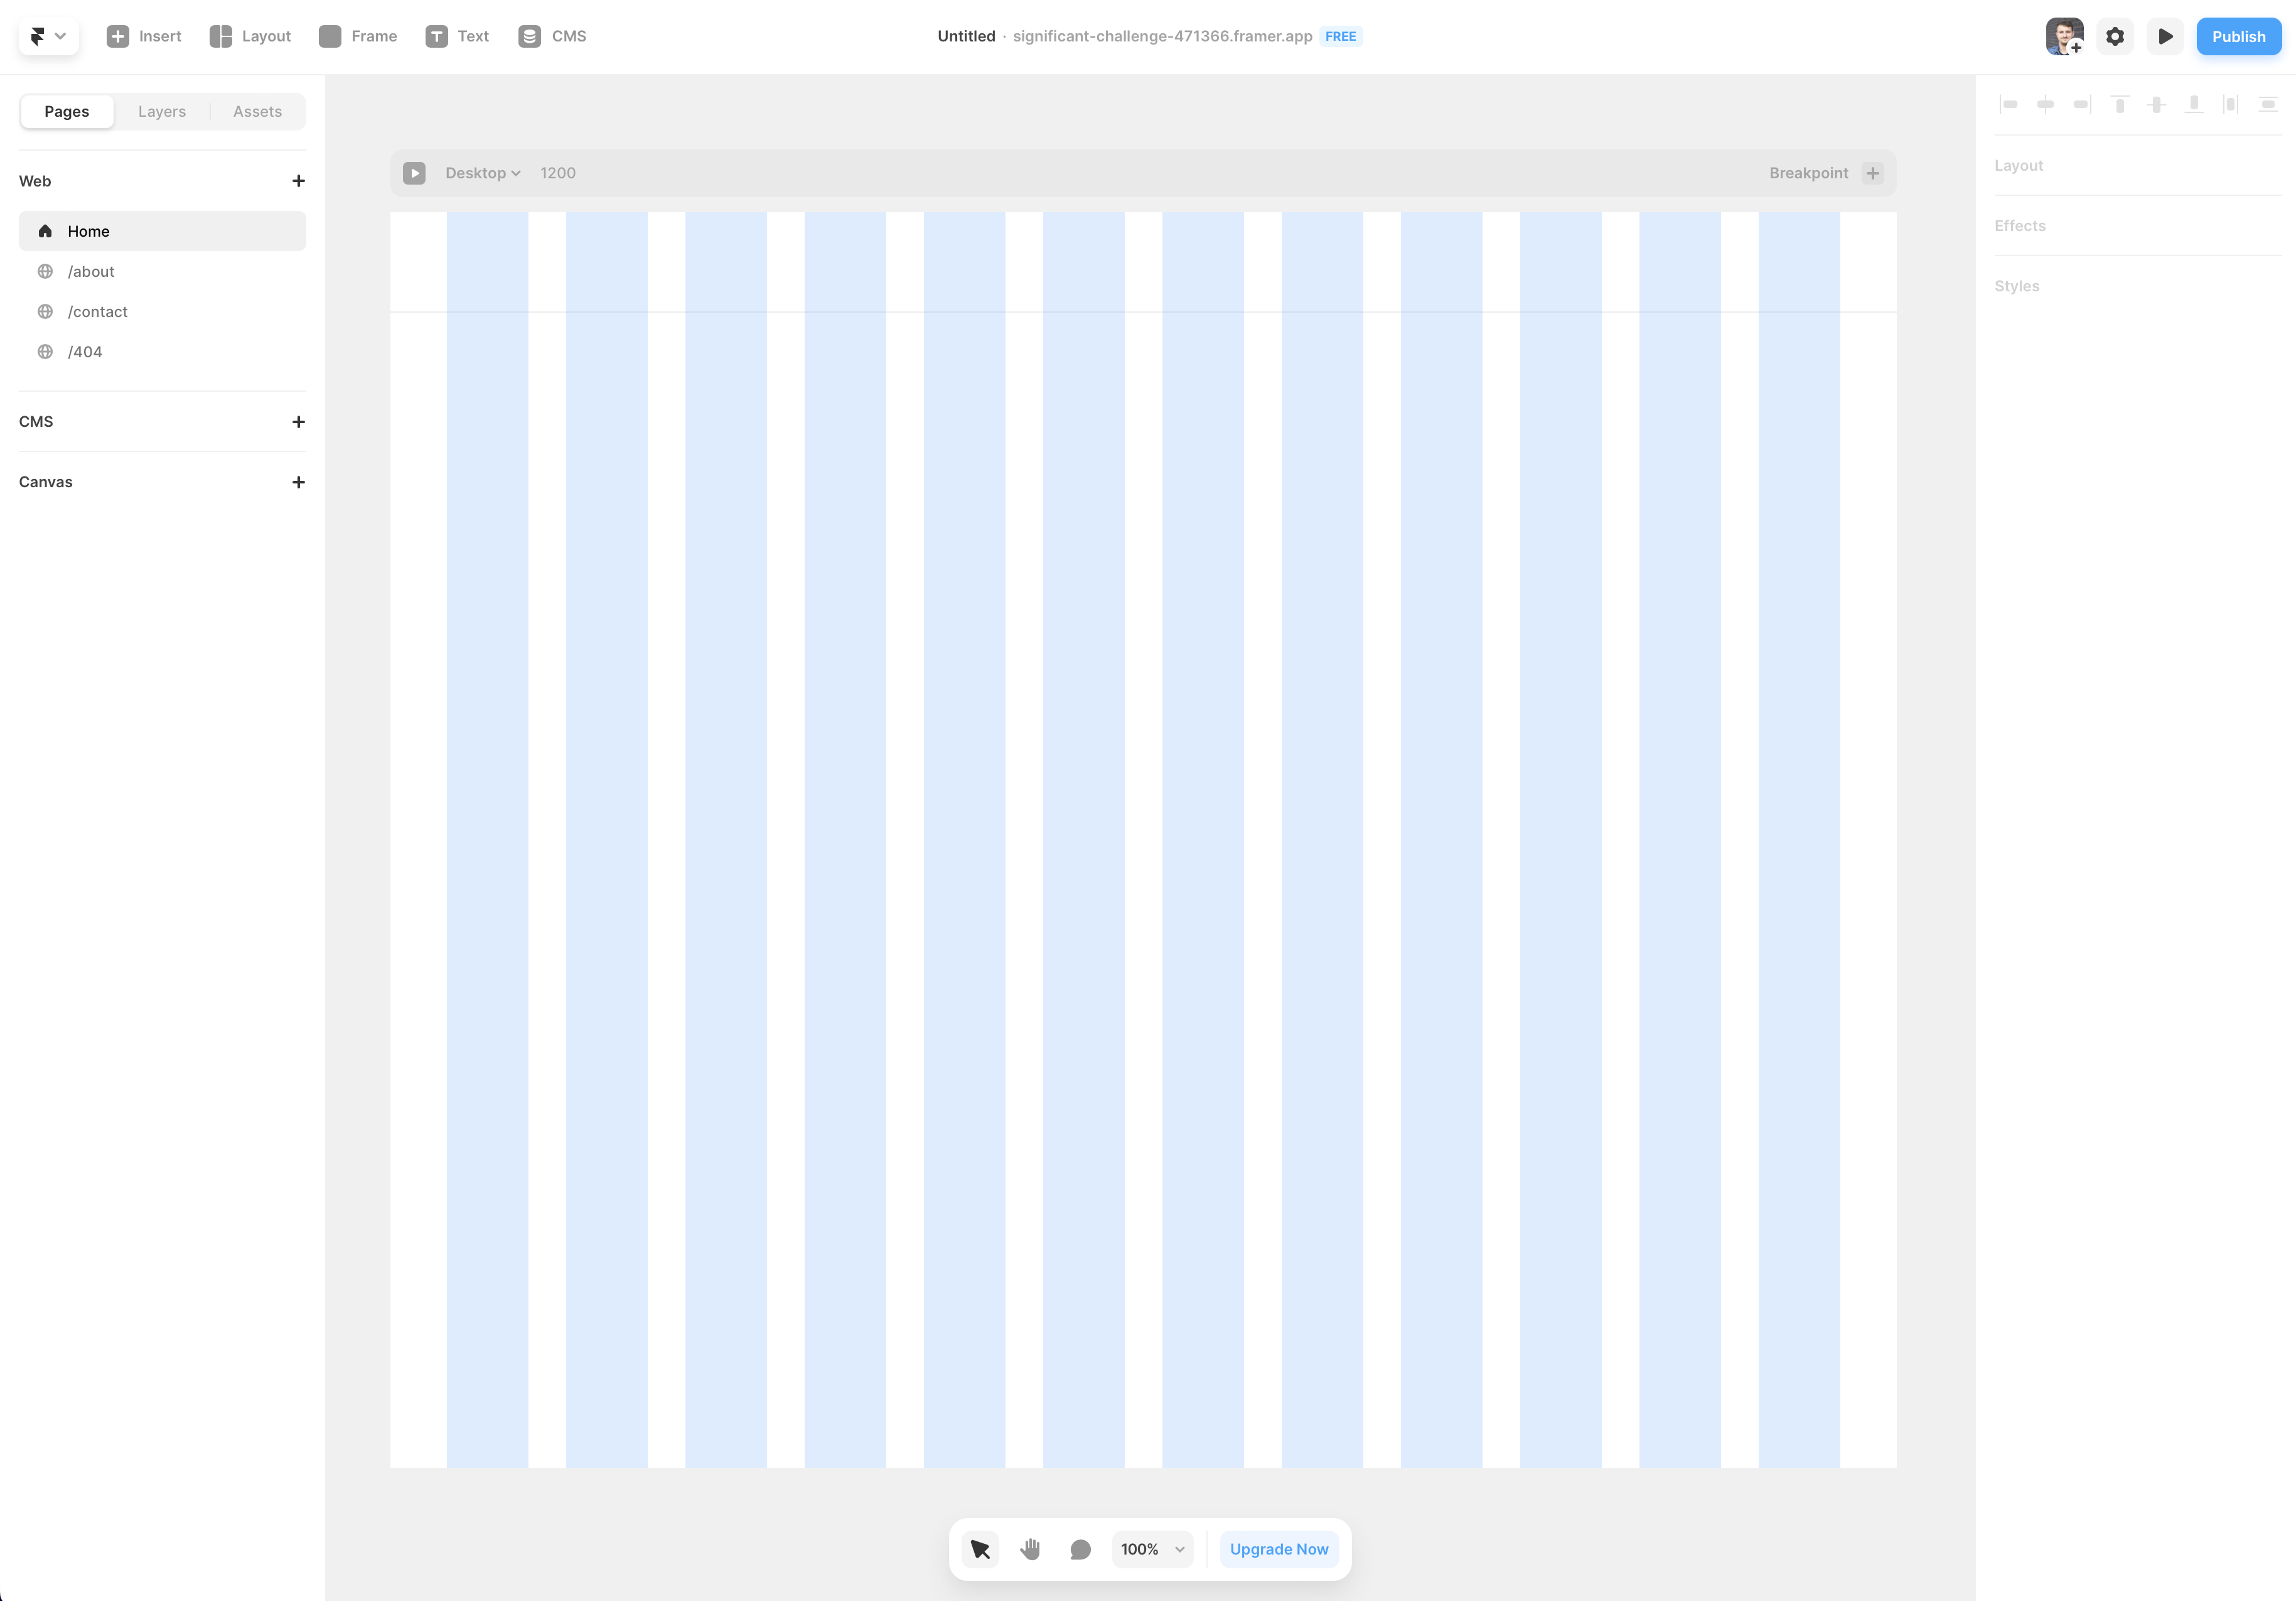The image size is (2296, 1601).
Task: Select the Text tool
Action: 457,36
